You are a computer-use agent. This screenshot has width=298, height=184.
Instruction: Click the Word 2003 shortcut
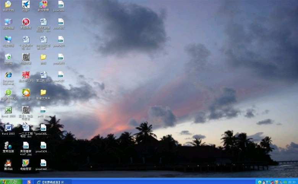tap(8, 128)
